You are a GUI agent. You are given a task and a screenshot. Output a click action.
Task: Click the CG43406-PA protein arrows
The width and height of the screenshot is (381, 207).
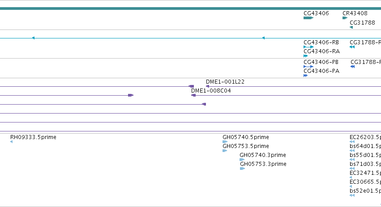coord(306,76)
